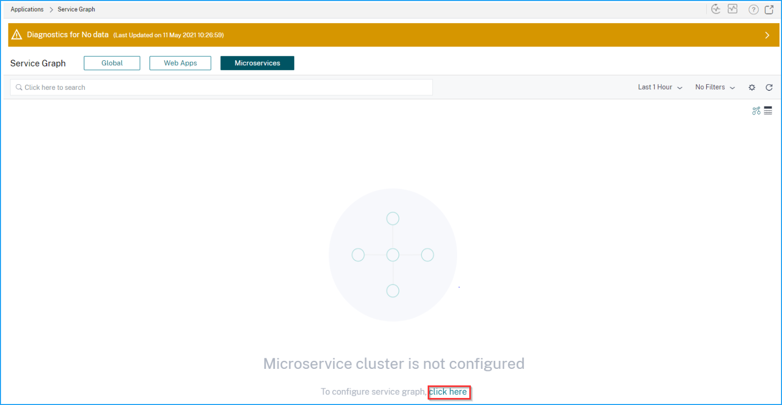Image resolution: width=782 pixels, height=405 pixels.
Task: Select the Web Apps tab
Action: coord(180,63)
